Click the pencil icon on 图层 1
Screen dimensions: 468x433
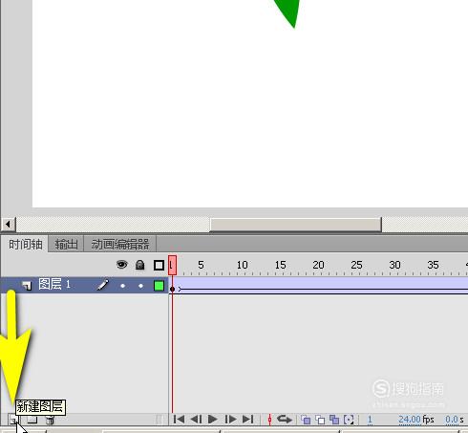(103, 285)
